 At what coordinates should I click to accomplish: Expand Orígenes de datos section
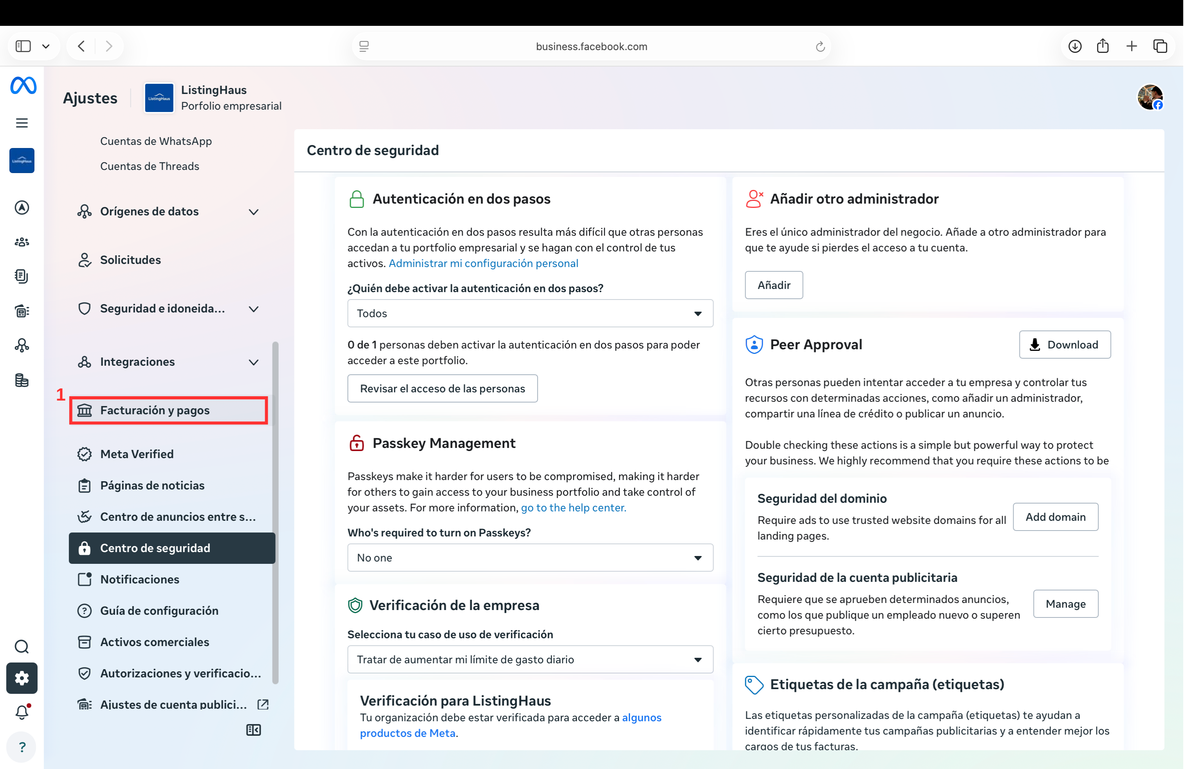253,212
